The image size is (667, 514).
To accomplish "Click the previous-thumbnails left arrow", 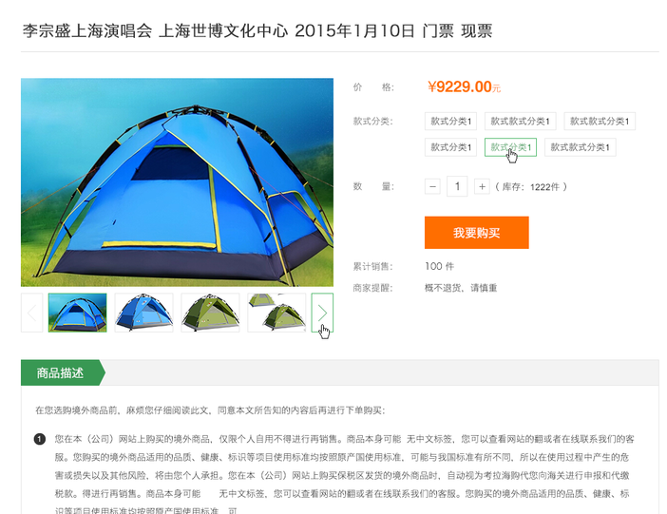I will (x=32, y=313).
